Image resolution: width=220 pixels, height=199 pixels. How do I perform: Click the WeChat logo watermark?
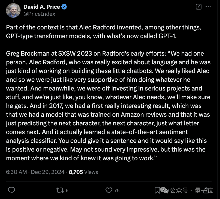164,190
